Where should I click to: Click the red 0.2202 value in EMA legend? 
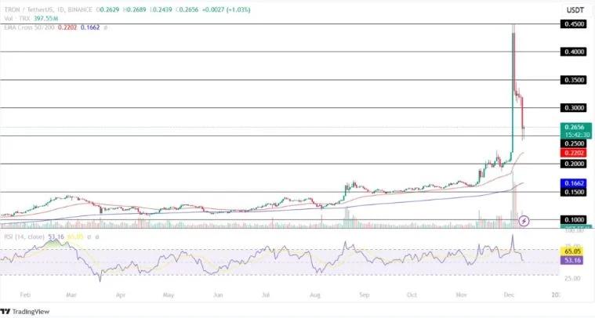click(67, 27)
